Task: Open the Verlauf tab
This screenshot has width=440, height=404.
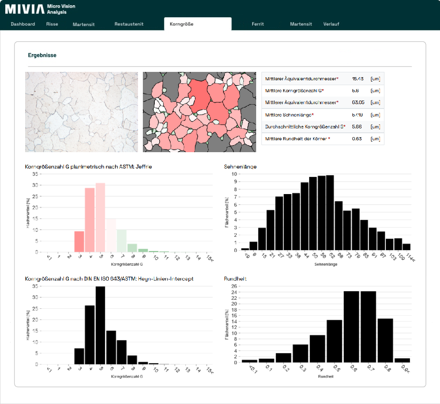Action: coord(331,24)
